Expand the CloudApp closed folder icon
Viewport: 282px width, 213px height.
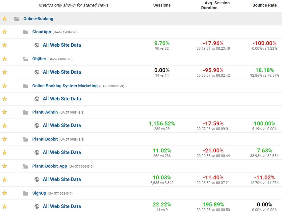(26, 32)
